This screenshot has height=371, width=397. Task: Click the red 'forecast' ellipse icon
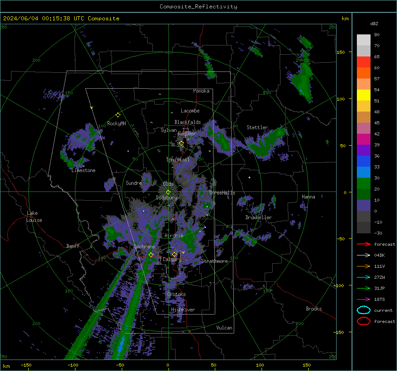pos(363,321)
